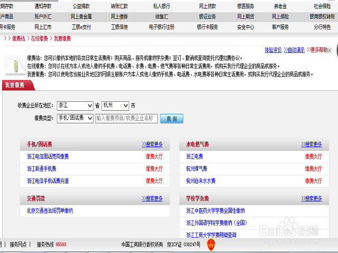
Task: Open the 网上贵金属 menu item
Action: click(x=81, y=16)
